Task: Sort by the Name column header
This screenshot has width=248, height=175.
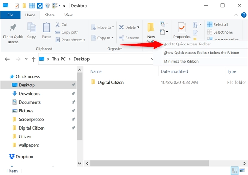Action: [x=96, y=71]
